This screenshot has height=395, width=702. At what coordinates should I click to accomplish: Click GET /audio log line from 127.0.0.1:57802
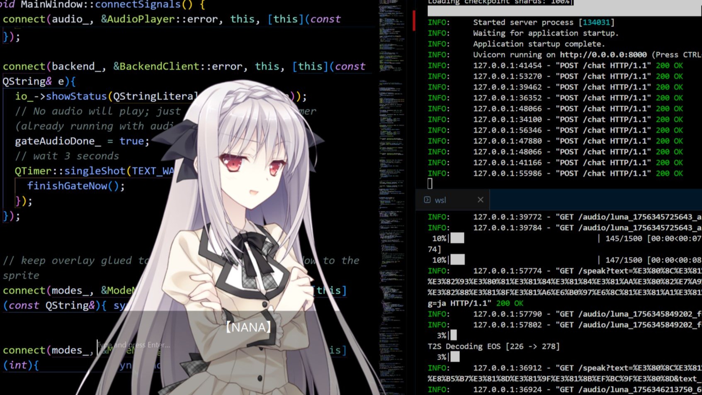(x=565, y=325)
